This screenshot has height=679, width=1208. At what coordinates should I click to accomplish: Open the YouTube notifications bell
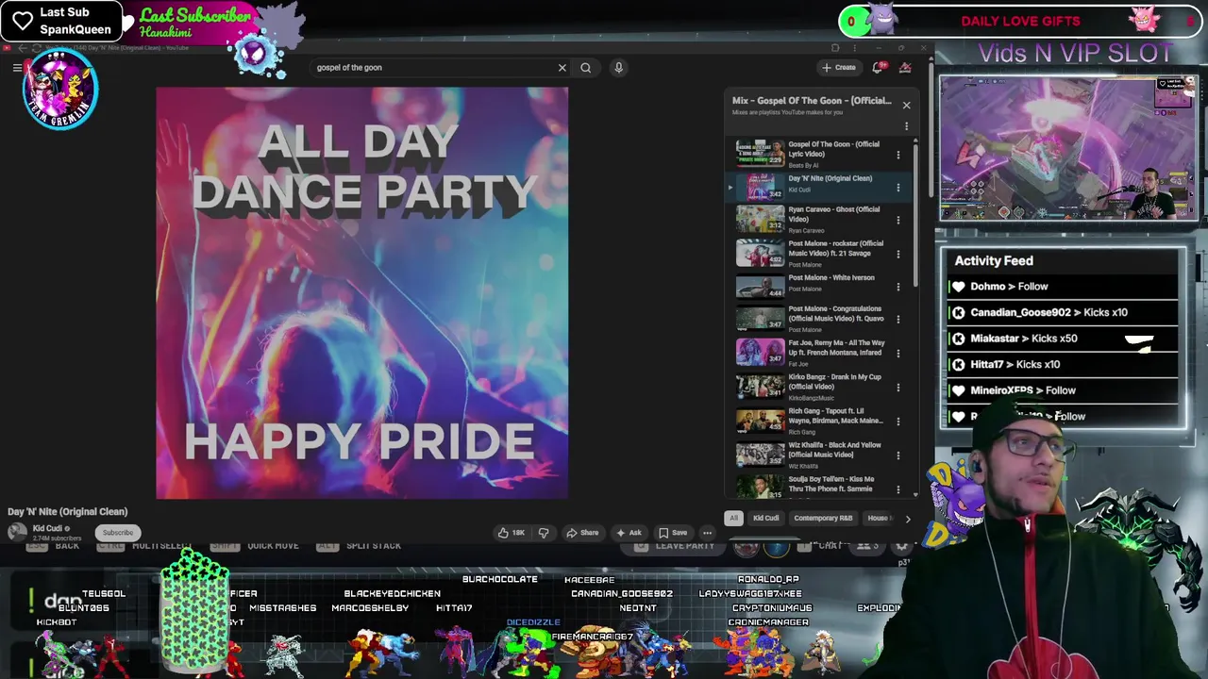[878, 67]
